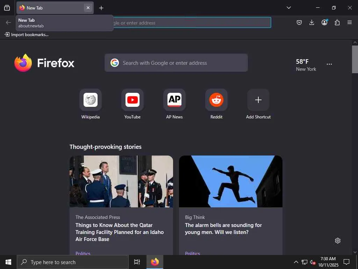358x269 pixels.
Task: Open the jumping man silhouette story image
Action: (231, 181)
